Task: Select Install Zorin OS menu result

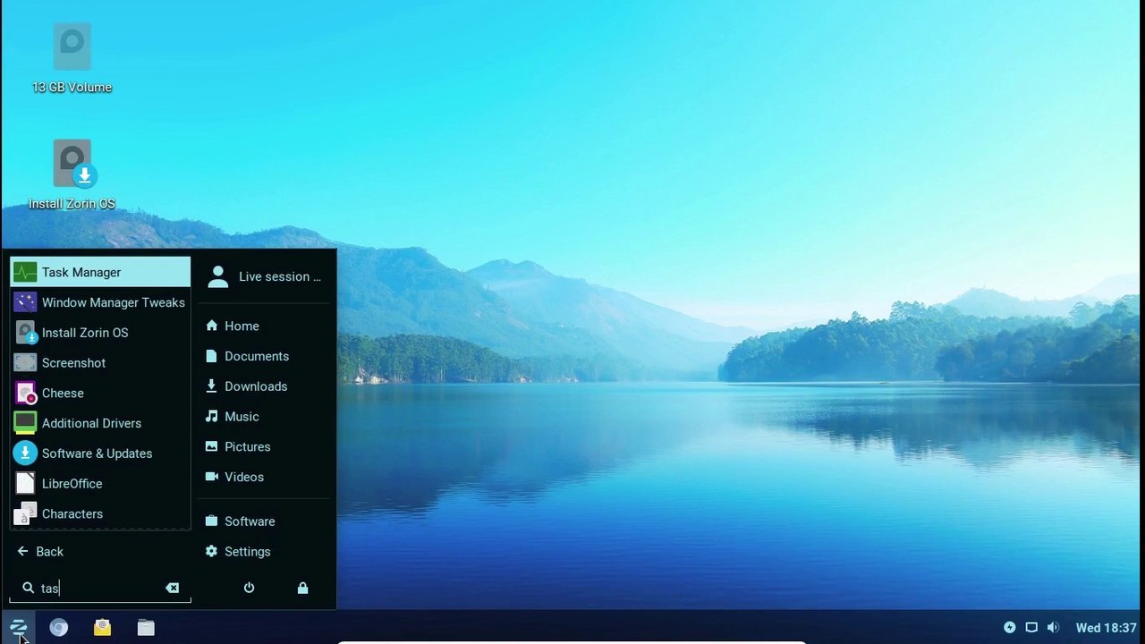Action: (100, 333)
